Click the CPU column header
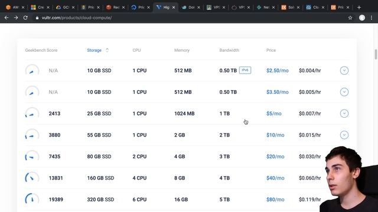The width and height of the screenshot is (378, 212). click(136, 50)
